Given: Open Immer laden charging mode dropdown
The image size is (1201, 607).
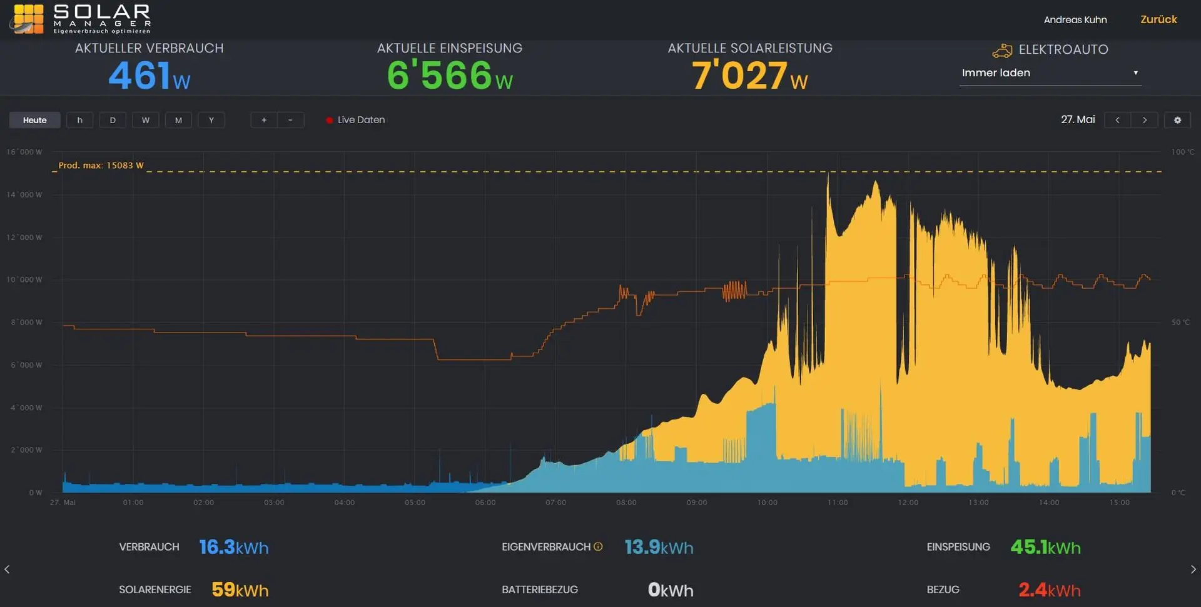Looking at the screenshot, I should (1050, 73).
